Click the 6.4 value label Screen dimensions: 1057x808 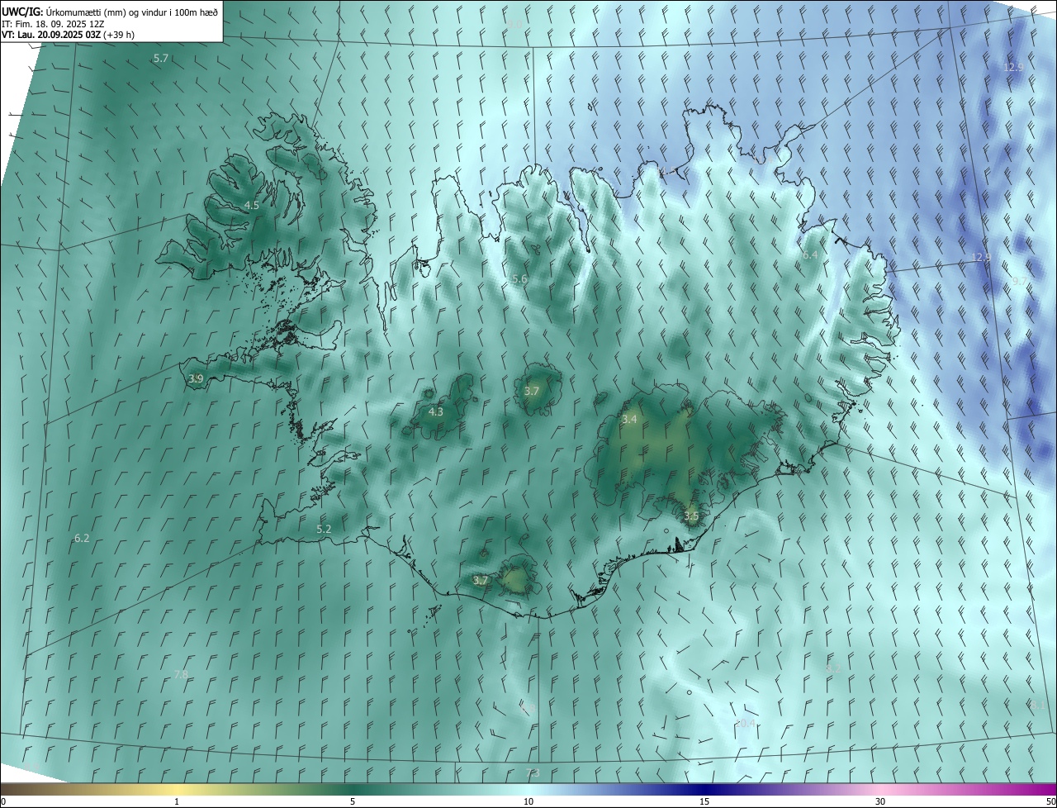[810, 255]
